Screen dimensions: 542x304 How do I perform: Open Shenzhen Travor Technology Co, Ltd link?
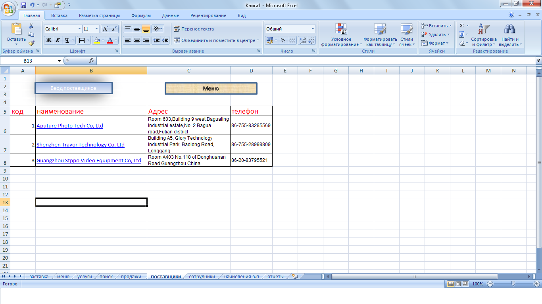[81, 144]
